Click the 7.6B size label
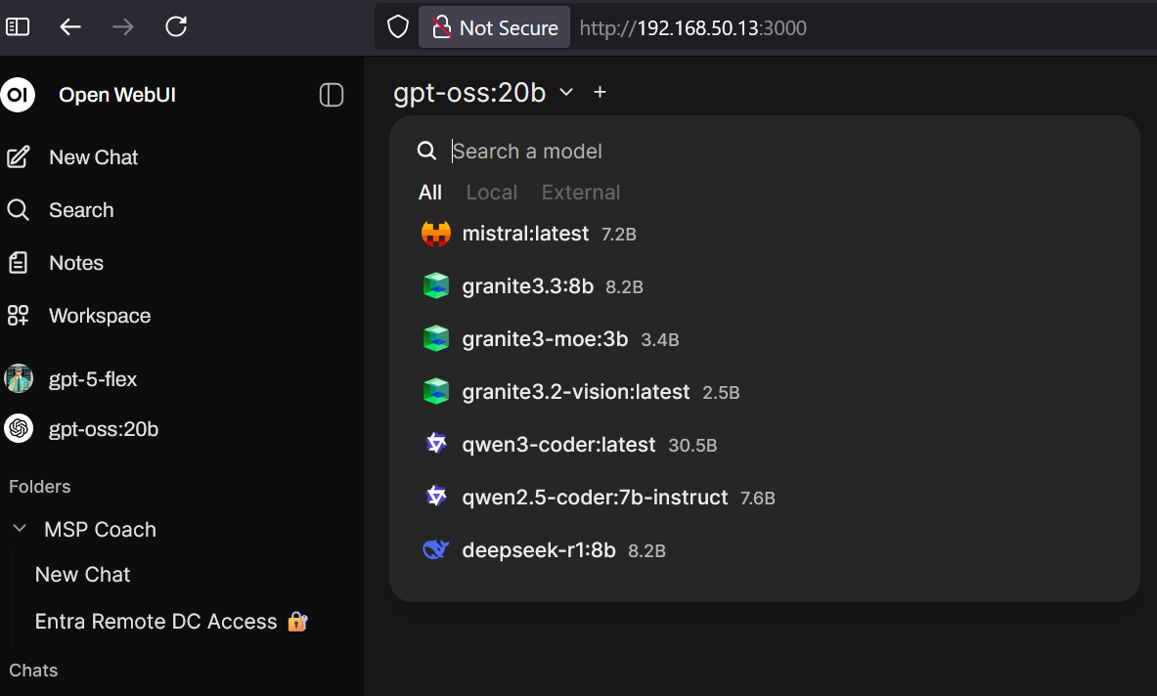The width and height of the screenshot is (1157, 696). tap(758, 500)
